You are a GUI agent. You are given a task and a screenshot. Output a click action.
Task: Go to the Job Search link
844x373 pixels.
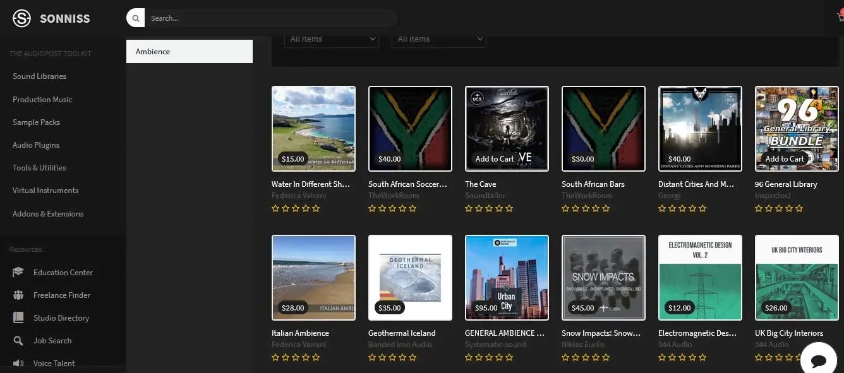(52, 341)
